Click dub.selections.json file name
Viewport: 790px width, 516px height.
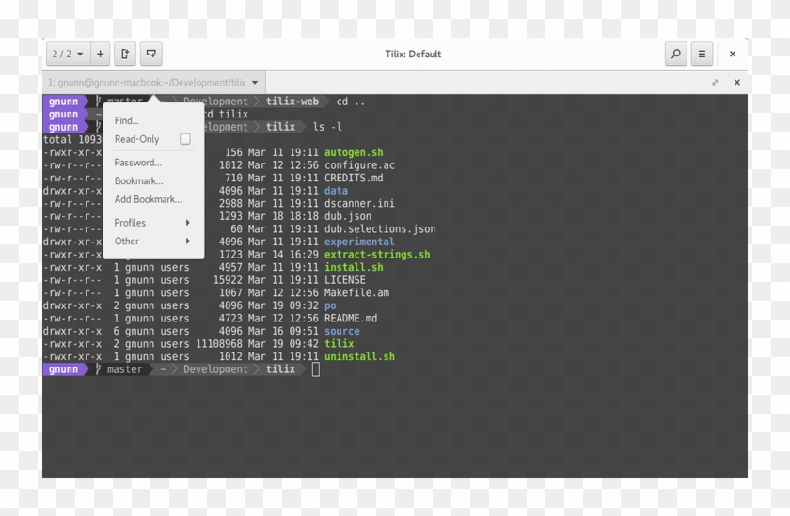coord(380,229)
